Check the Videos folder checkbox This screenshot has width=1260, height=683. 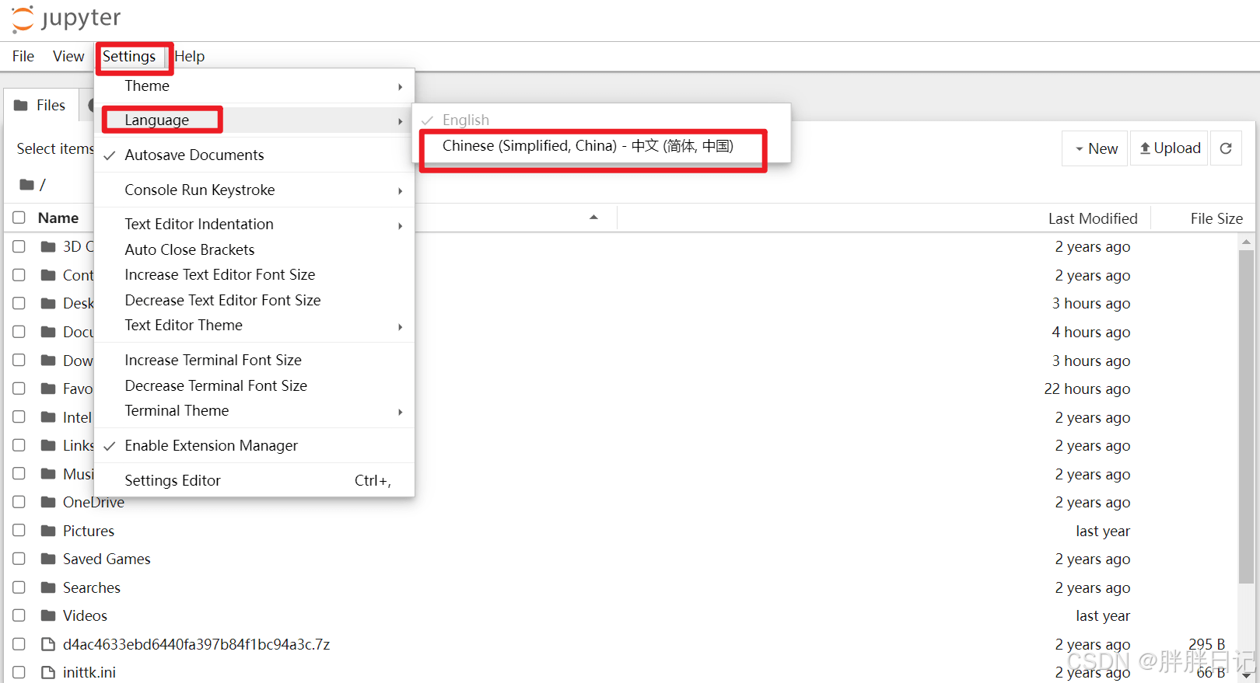point(19,615)
